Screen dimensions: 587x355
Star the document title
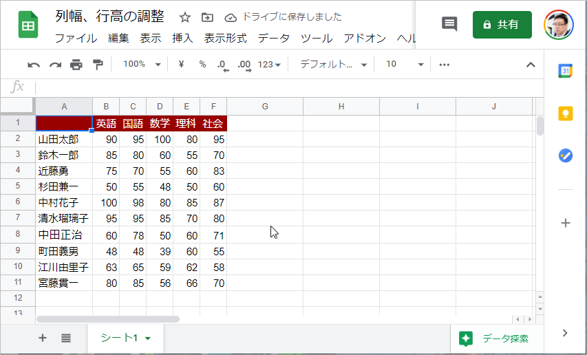[185, 17]
